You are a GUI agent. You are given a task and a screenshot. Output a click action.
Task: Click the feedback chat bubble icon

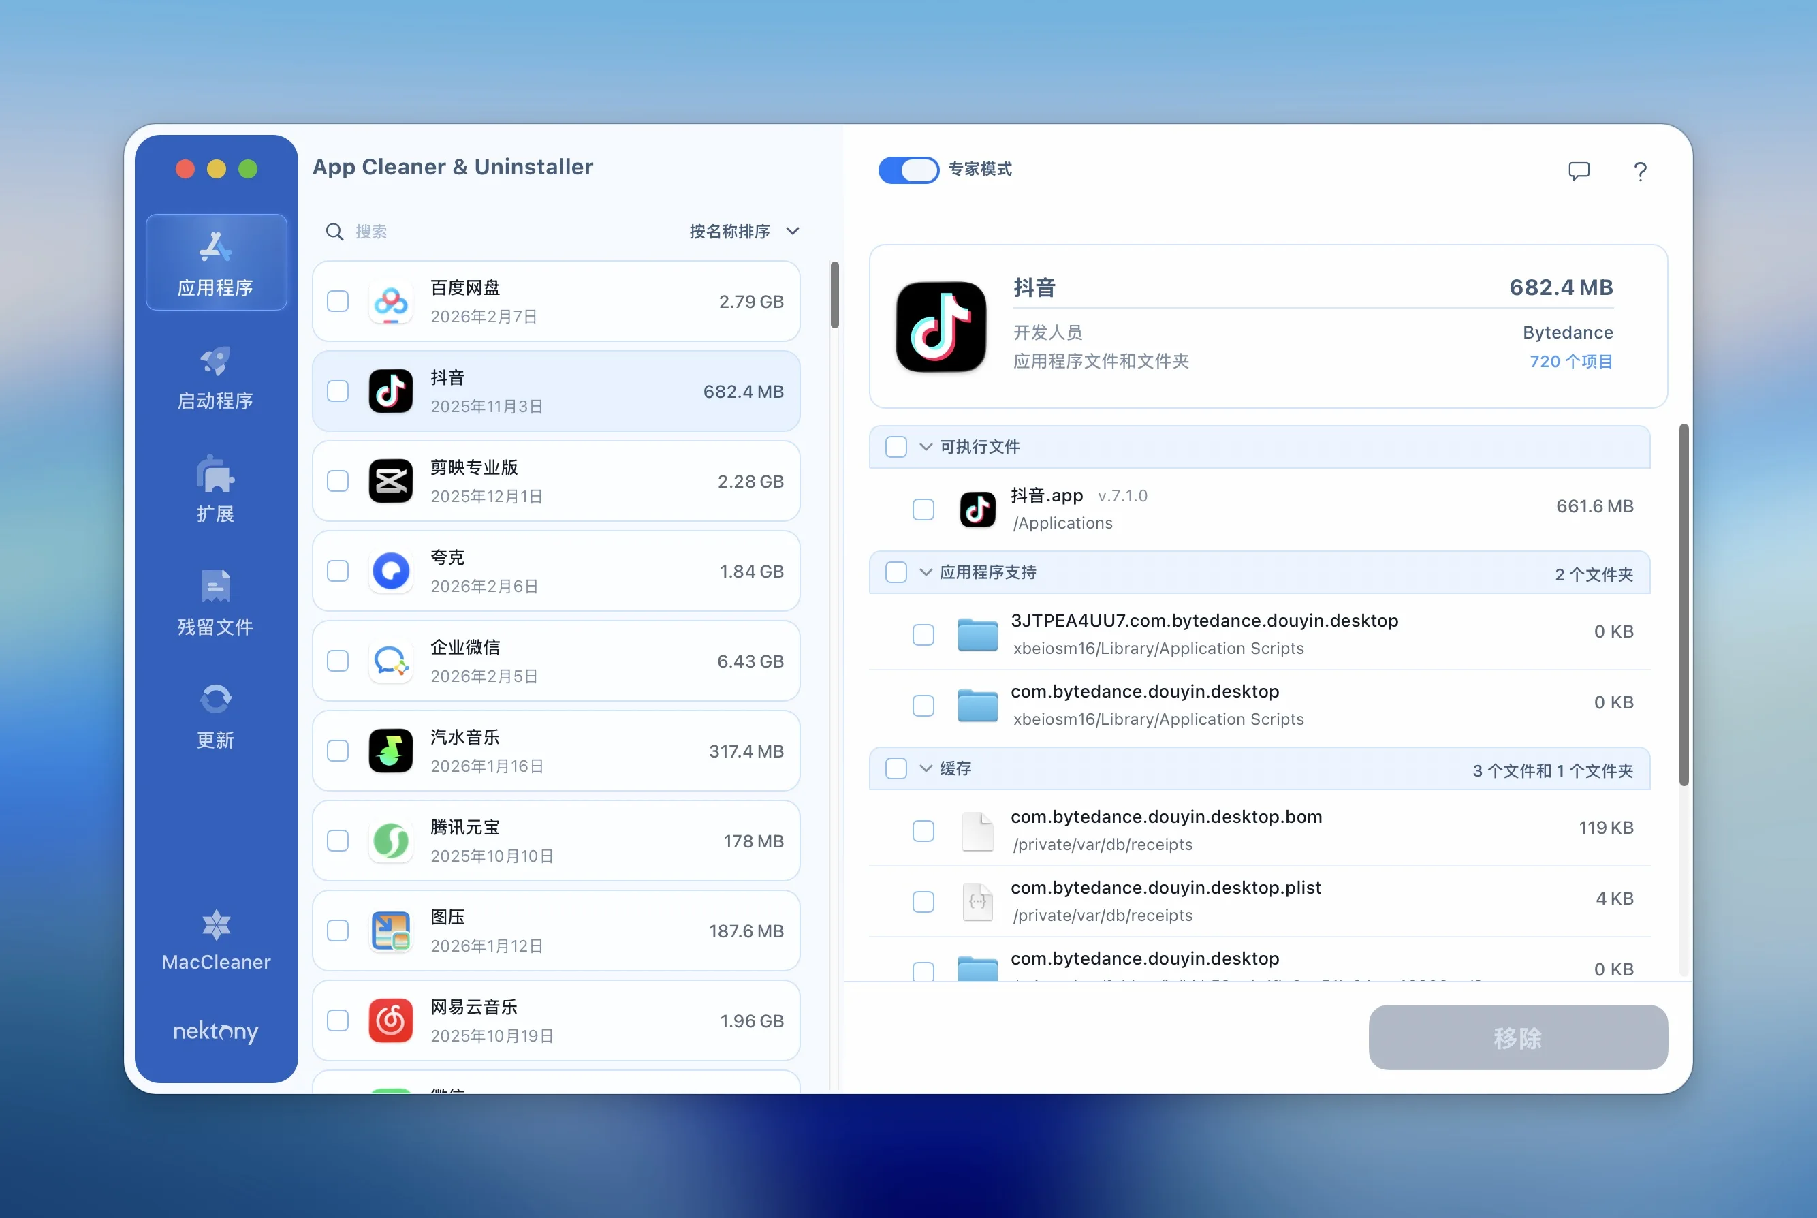(1580, 171)
